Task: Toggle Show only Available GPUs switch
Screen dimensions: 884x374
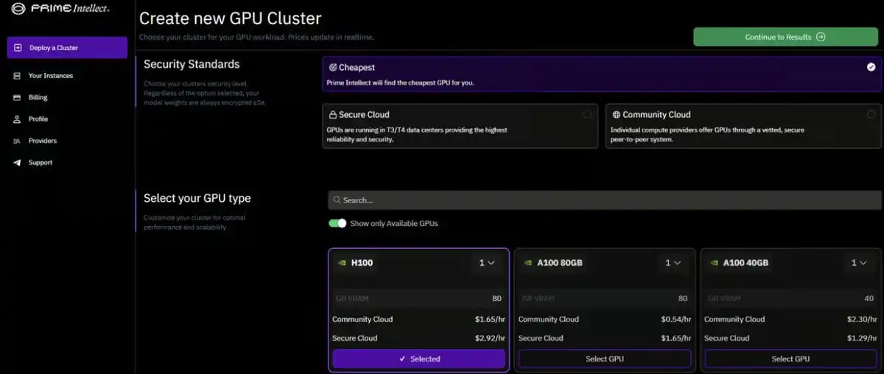Action: click(337, 223)
